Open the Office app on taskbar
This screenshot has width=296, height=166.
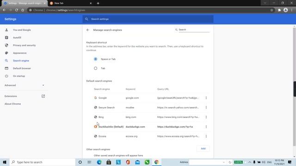pos(128,162)
